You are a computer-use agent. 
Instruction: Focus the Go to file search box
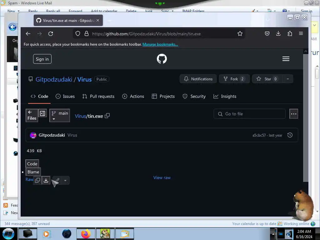click(249, 114)
